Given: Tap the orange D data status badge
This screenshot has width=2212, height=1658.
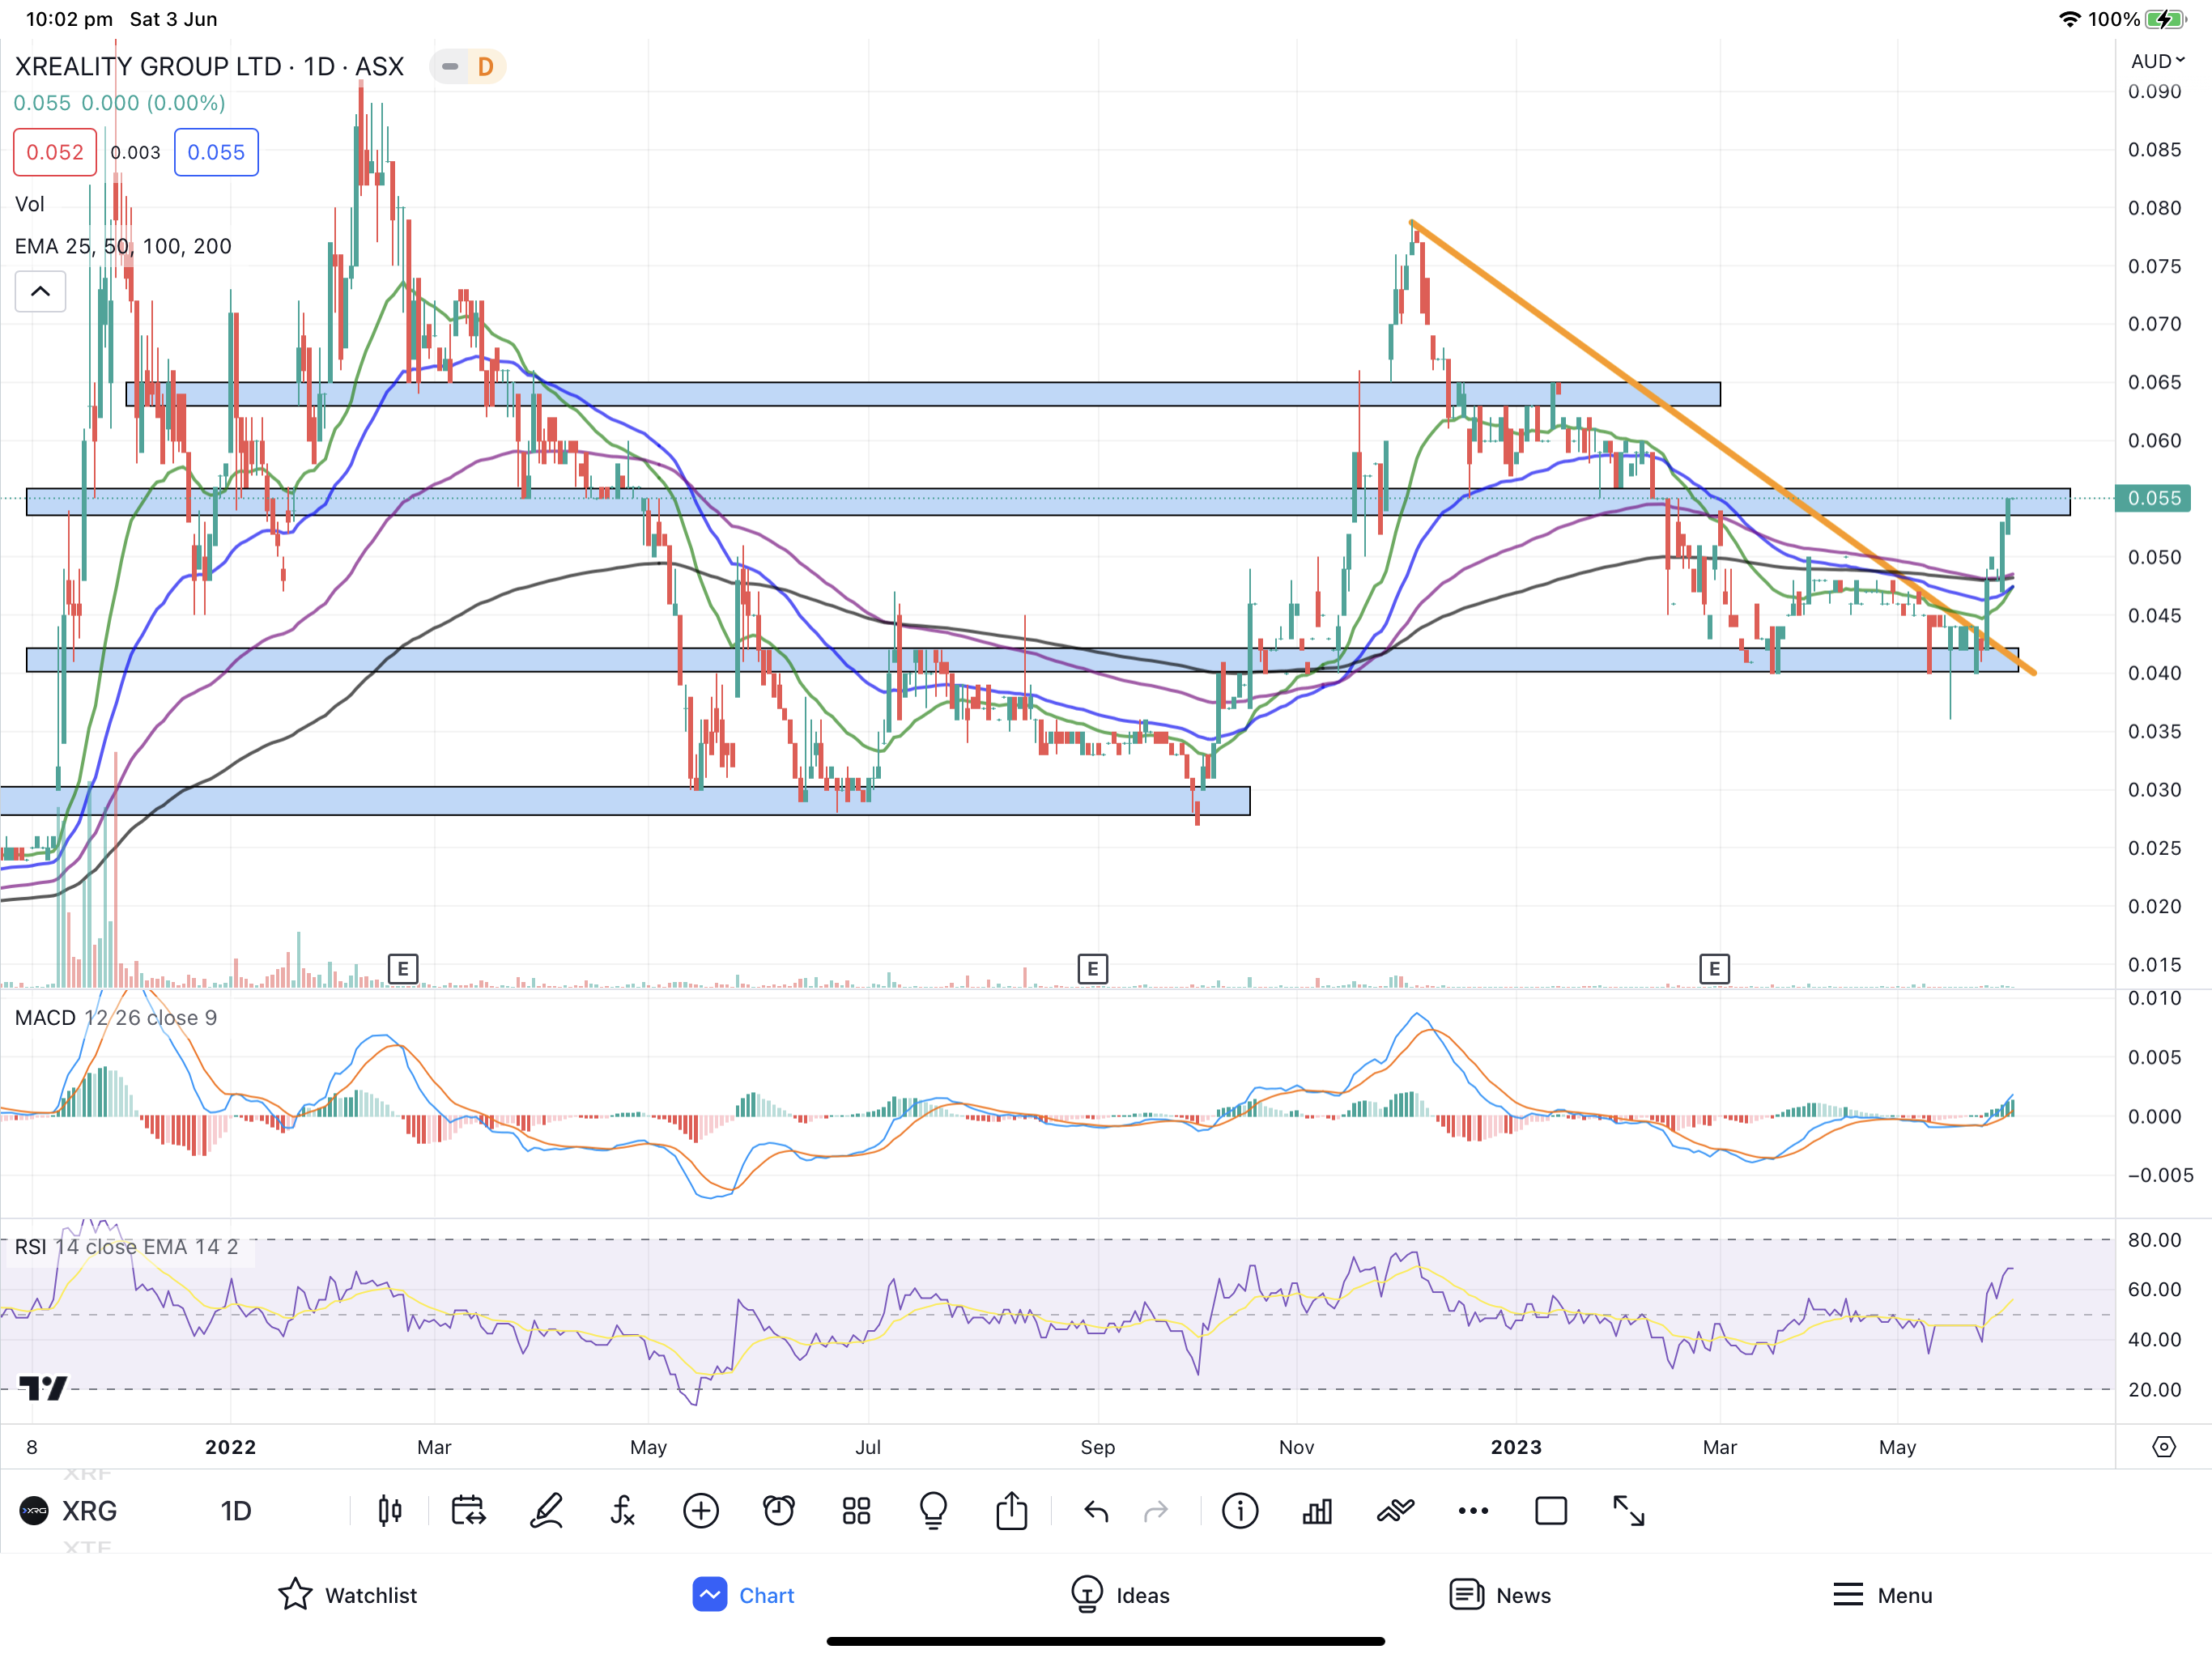Looking at the screenshot, I should coord(486,67).
